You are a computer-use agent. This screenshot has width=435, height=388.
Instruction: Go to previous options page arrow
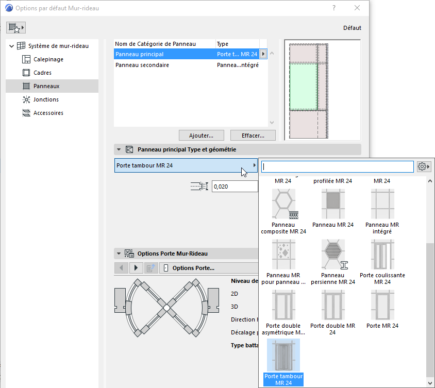point(121,268)
